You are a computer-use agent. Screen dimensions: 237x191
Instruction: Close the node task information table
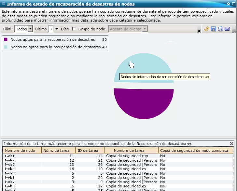tap(232, 143)
